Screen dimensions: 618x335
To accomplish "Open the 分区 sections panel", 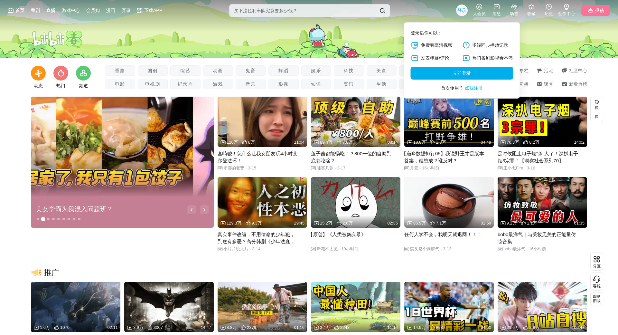I will pyautogui.click(x=596, y=261).
